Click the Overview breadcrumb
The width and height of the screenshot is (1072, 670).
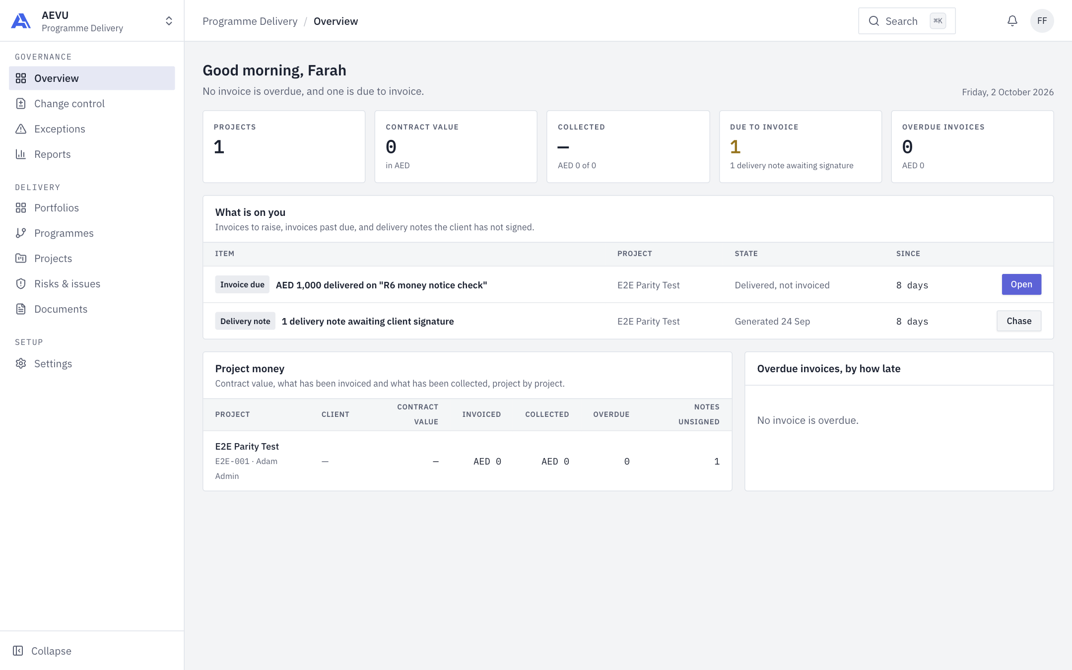(335, 21)
